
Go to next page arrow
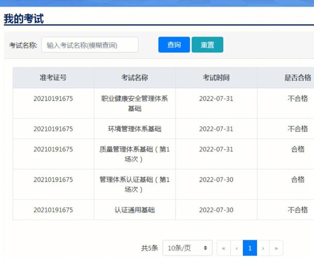click(263, 248)
